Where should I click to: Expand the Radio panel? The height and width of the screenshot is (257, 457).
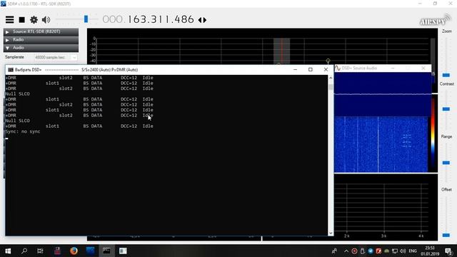tap(41, 40)
